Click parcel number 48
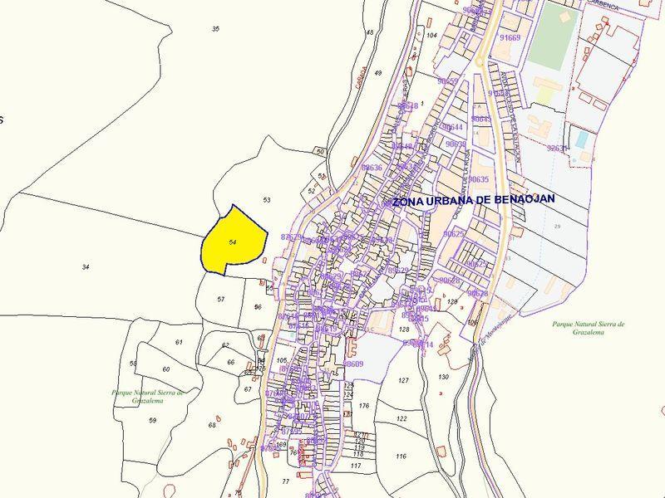 [x=370, y=32]
